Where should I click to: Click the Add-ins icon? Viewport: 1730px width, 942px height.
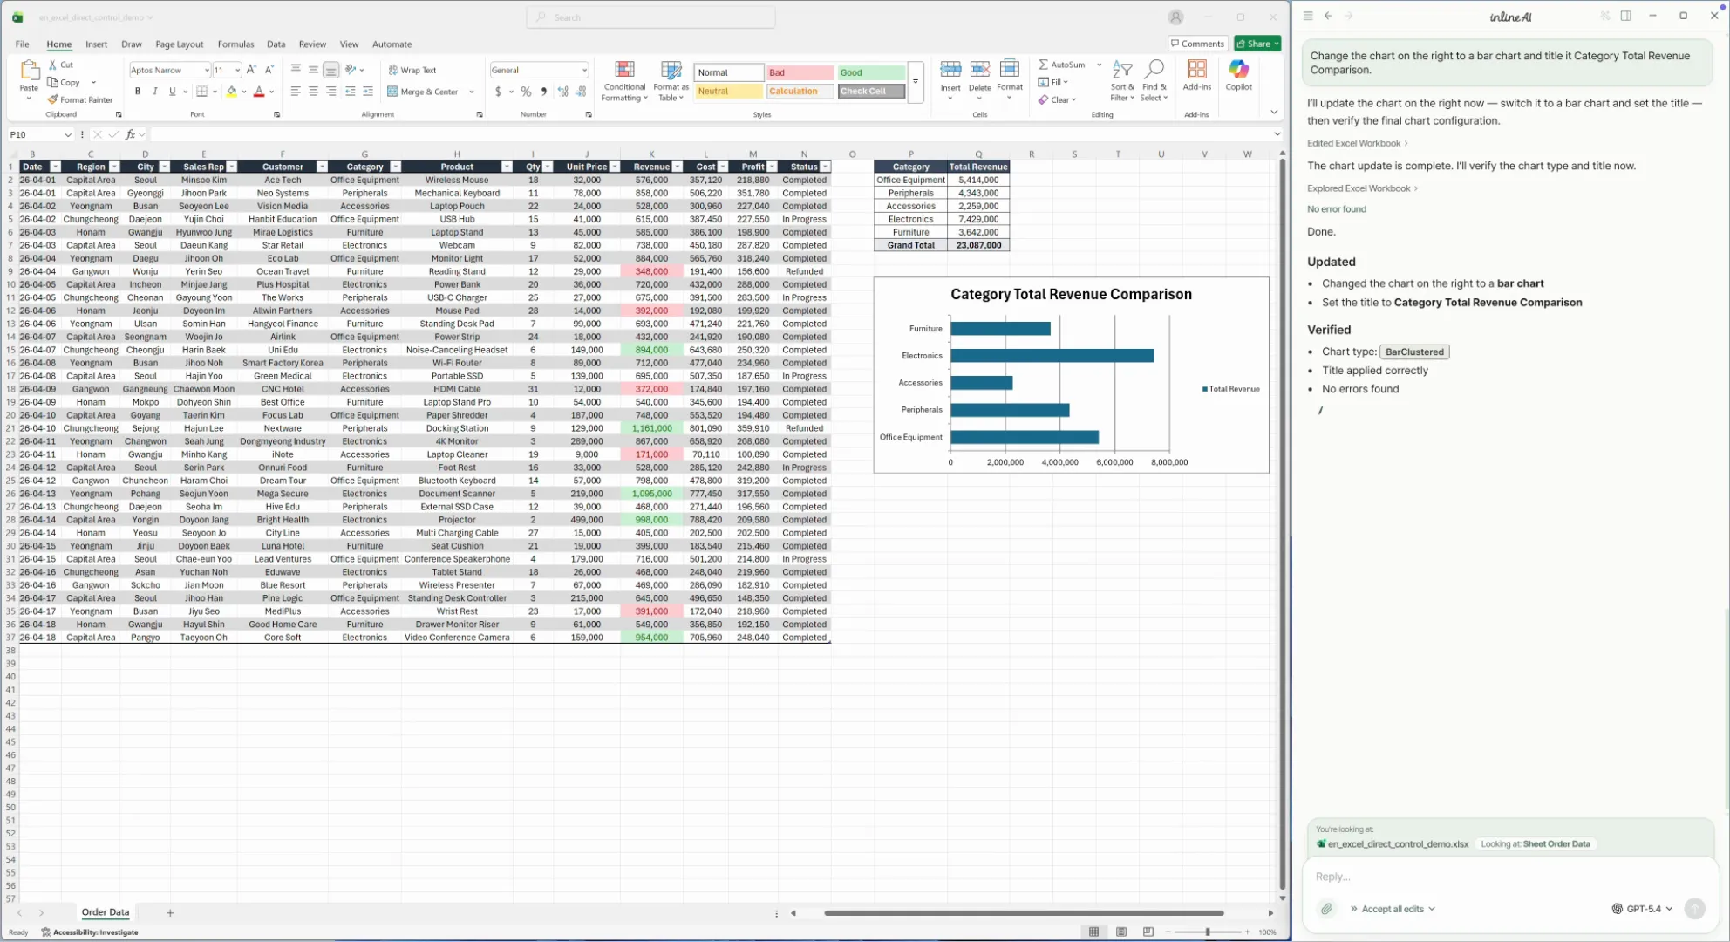coord(1196,71)
